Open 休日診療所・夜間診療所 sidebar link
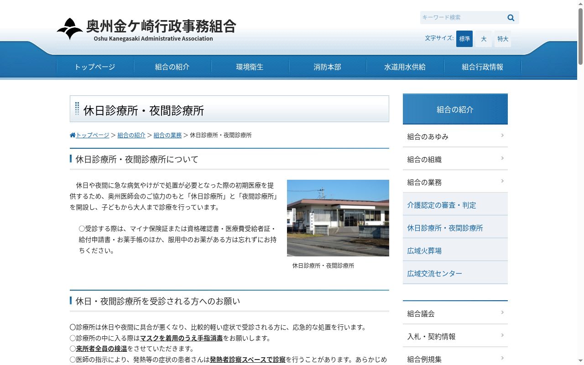Viewport: 584px width, 365px height. [455, 227]
